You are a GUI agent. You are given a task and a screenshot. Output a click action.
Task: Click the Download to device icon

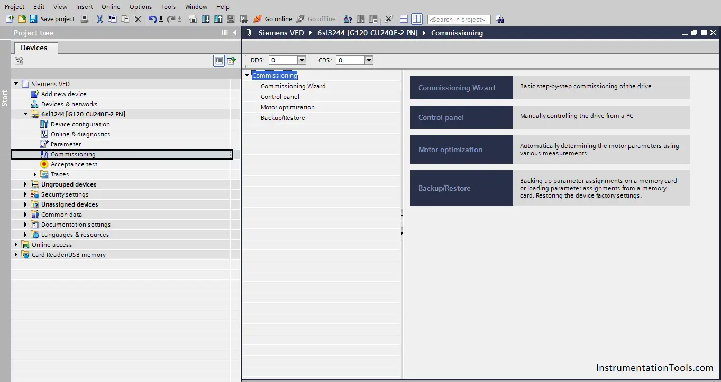(x=205, y=19)
